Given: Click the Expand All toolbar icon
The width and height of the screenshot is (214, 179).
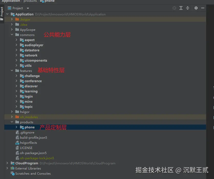Looking at the screenshot, I should (x=181, y=8).
